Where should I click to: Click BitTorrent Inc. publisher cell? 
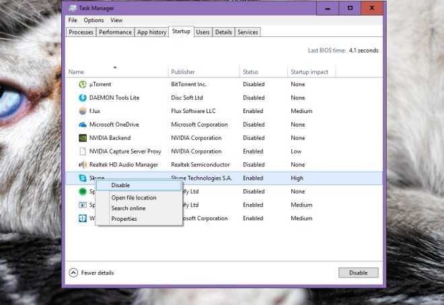(189, 84)
